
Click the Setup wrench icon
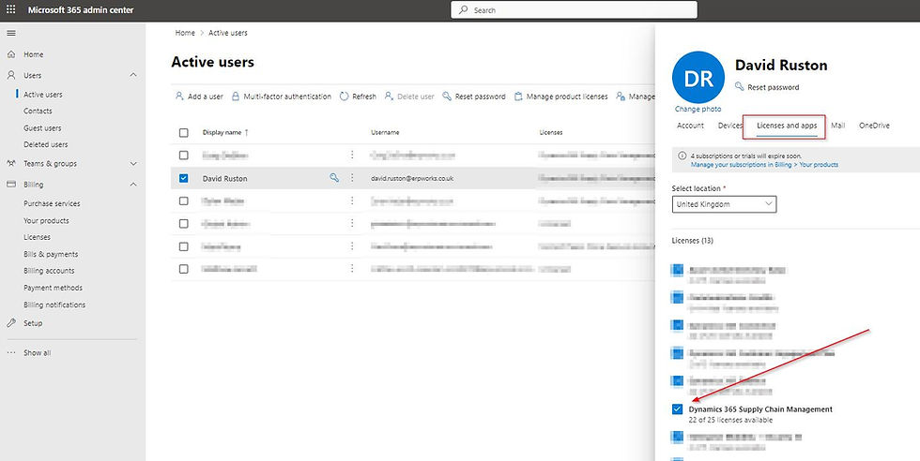[11, 322]
